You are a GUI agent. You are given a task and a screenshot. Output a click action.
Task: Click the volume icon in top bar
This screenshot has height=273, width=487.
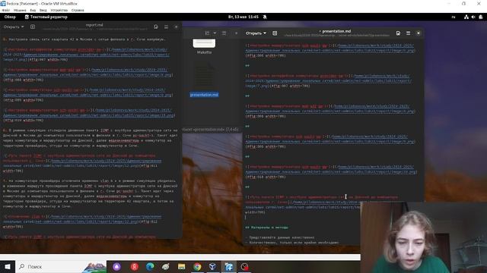click(x=473, y=17)
